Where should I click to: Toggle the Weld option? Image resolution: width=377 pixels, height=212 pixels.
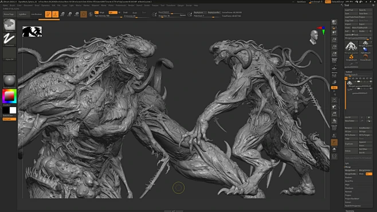coord(362,174)
